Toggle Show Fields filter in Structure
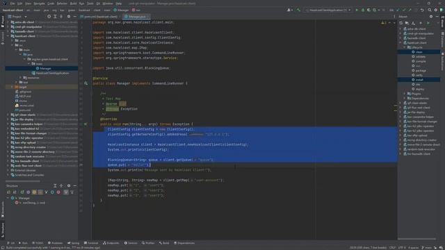 point(34,192)
